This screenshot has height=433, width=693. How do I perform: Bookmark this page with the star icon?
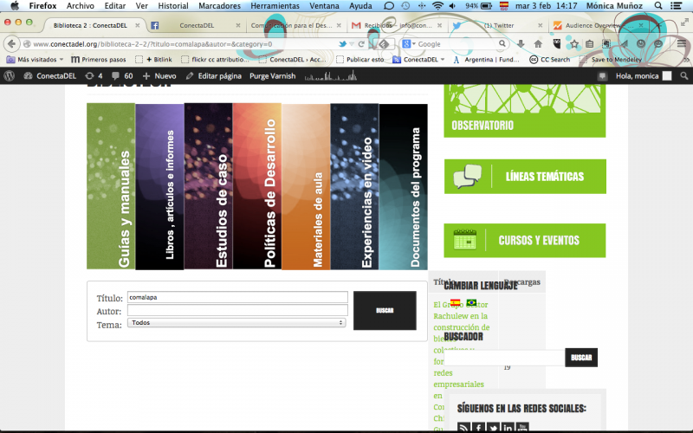click(x=574, y=44)
